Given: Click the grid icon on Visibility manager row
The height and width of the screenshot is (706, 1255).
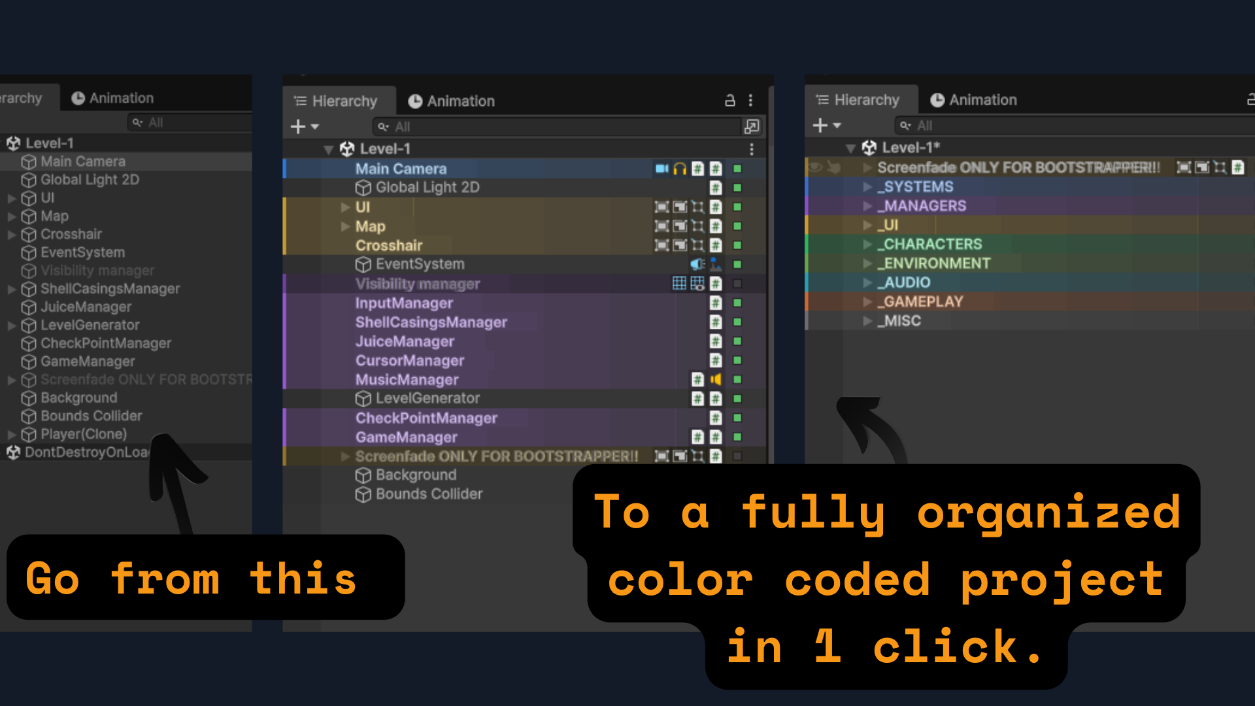Looking at the screenshot, I should pos(679,283).
